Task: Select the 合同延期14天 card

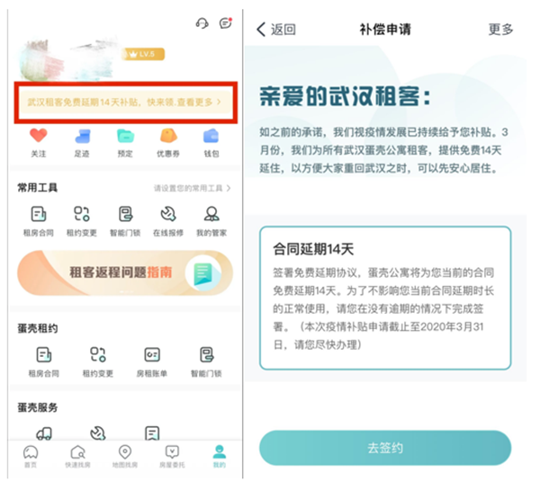Action: tap(385, 298)
